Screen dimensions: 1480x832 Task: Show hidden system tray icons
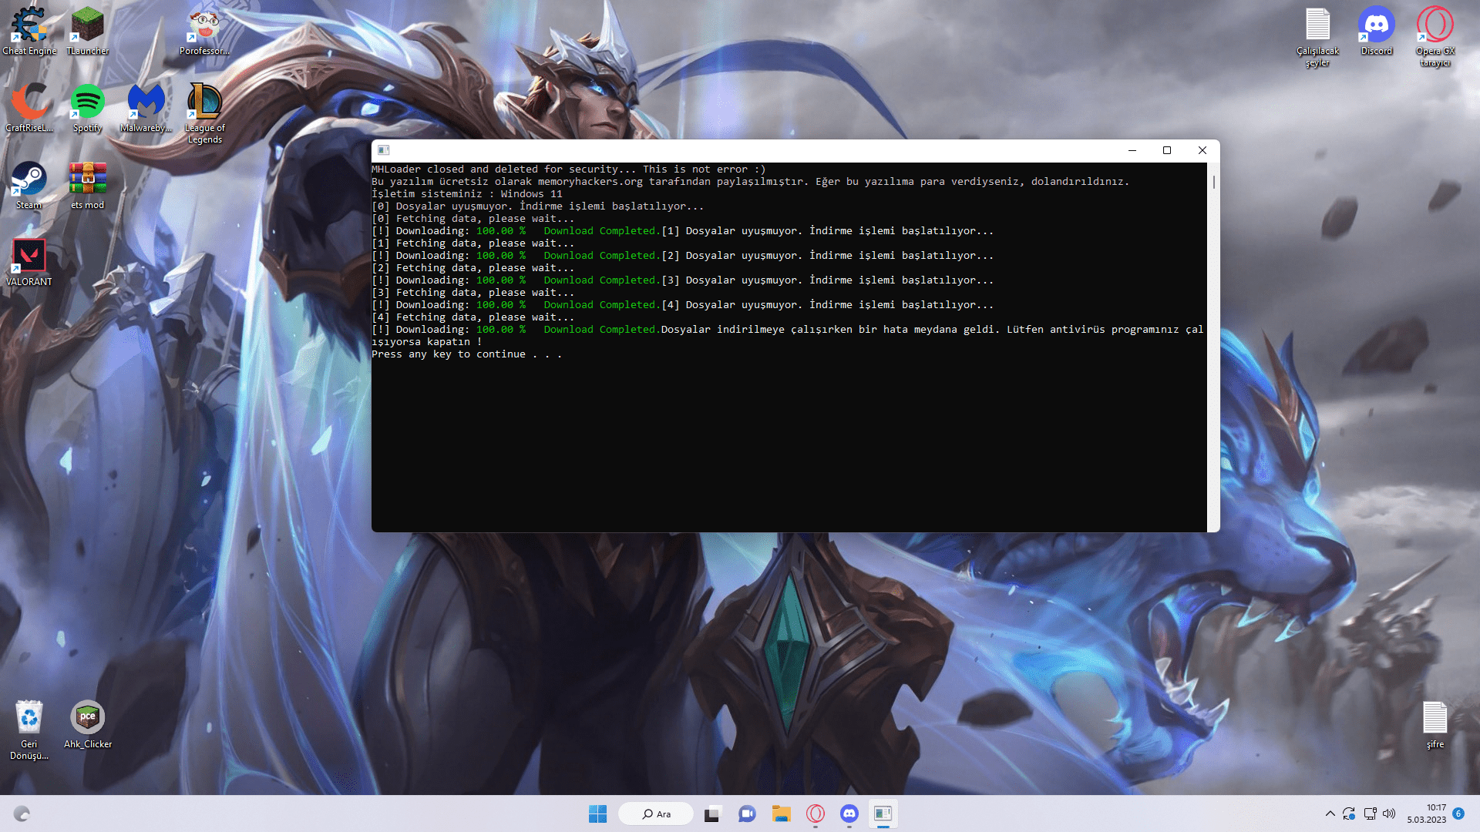click(1330, 814)
